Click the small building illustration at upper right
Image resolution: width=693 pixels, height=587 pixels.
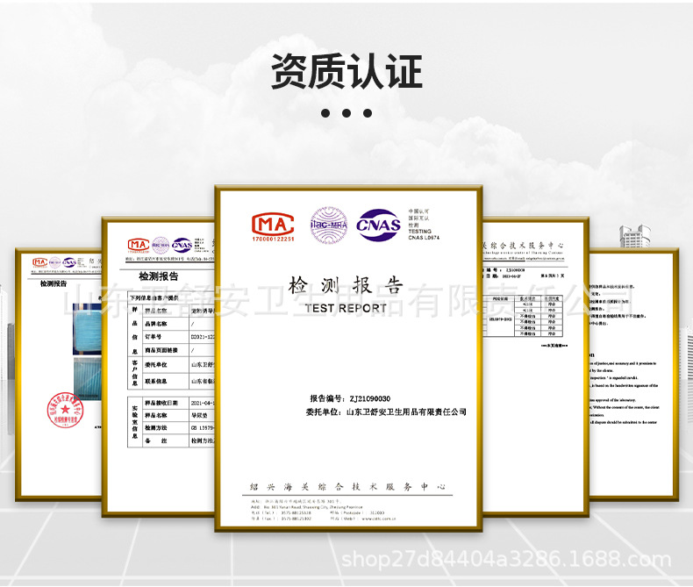(635, 236)
